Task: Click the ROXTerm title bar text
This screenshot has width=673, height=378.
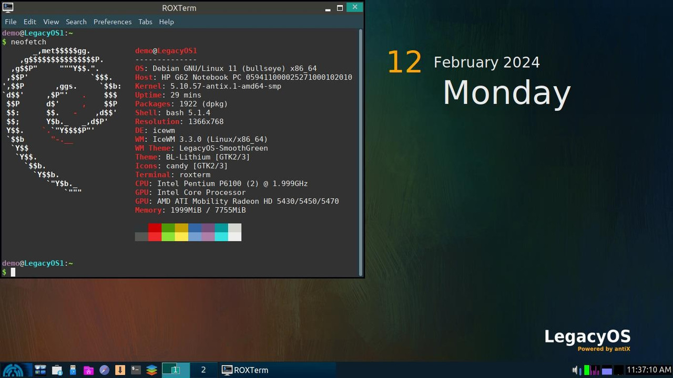Action: pos(179,8)
